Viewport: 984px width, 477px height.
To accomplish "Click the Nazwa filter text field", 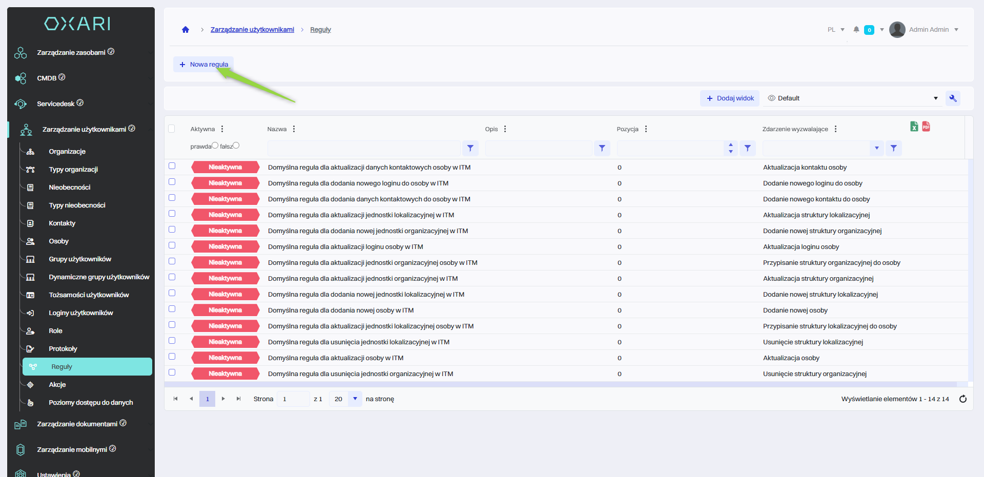I will tap(363, 148).
